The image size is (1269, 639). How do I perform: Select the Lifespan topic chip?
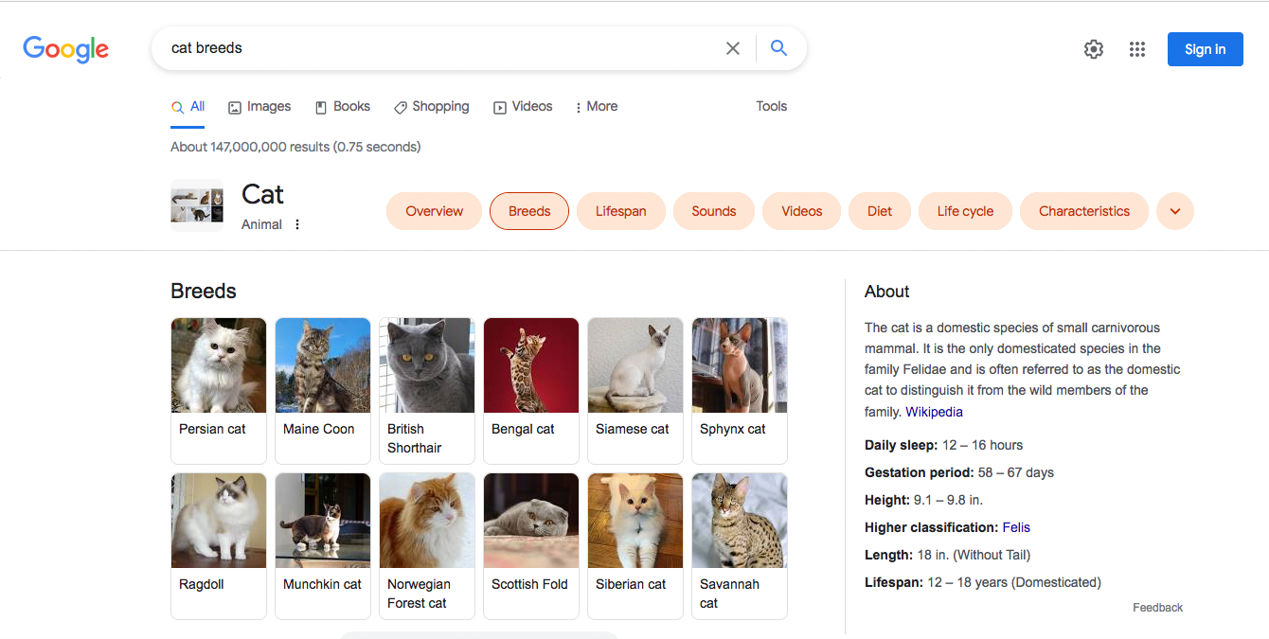click(x=620, y=211)
